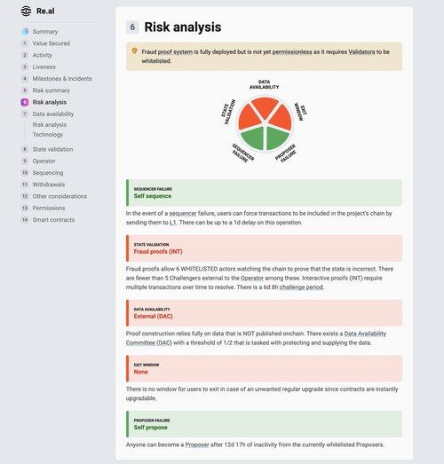Viewport: 444px width, 464px height.
Task: Open the Data availability sidebar section
Action: pos(53,114)
